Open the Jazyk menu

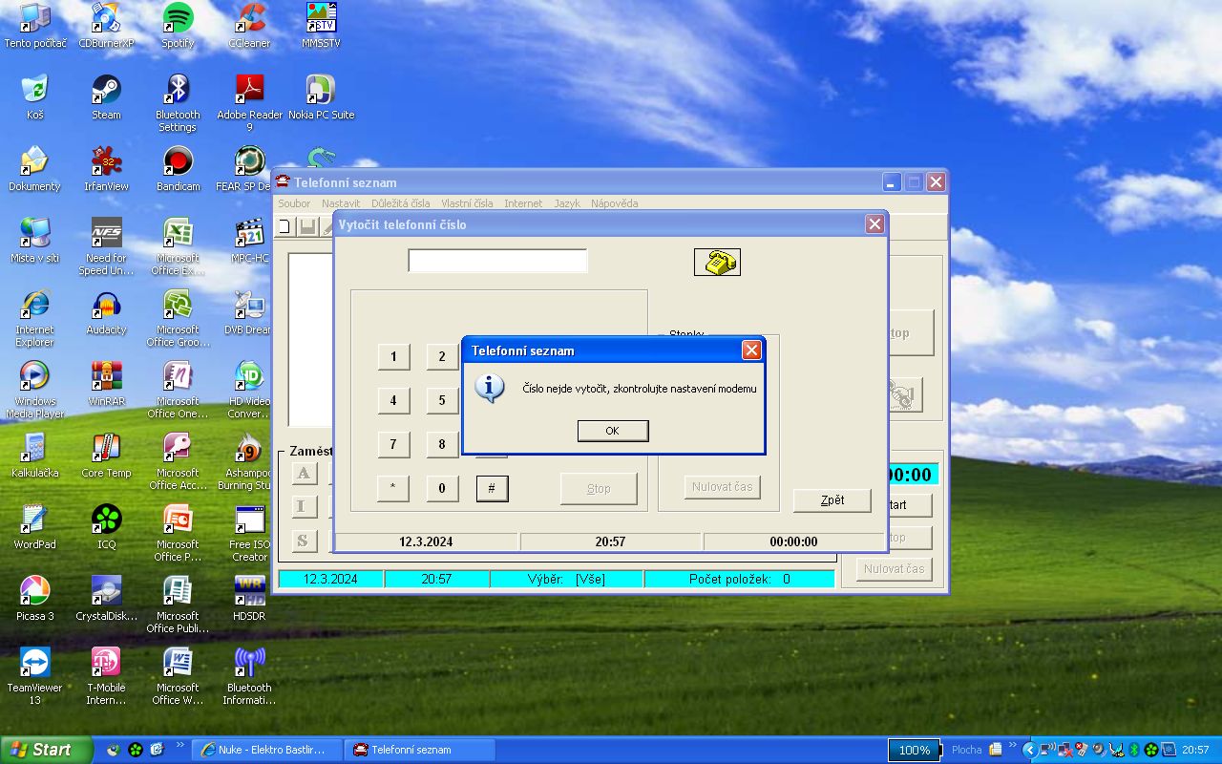point(566,203)
